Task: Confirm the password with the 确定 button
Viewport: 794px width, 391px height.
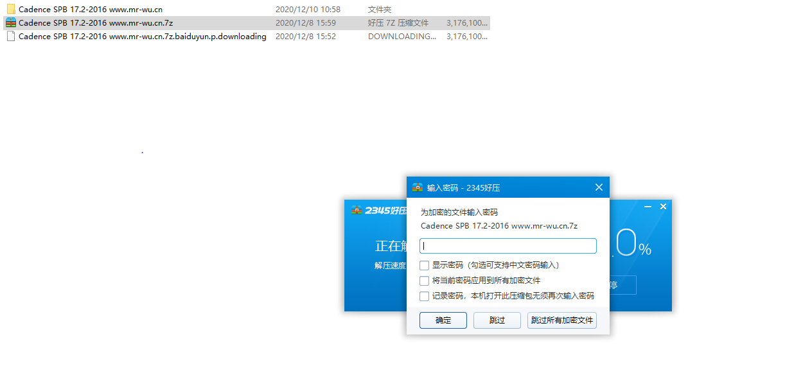Action: coord(443,320)
